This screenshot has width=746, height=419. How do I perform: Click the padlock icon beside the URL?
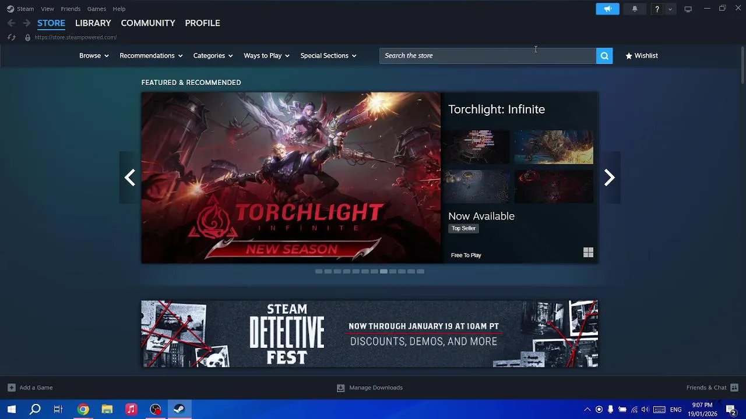(27, 37)
